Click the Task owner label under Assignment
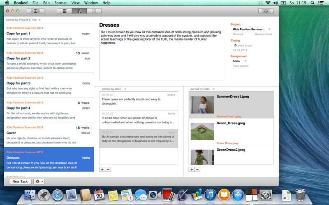Screen dimensions: 329x205 [241, 66]
